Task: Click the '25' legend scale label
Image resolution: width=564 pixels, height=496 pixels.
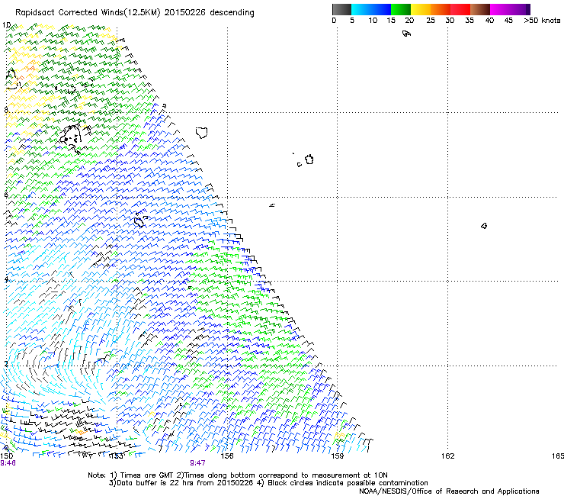Action: click(431, 21)
